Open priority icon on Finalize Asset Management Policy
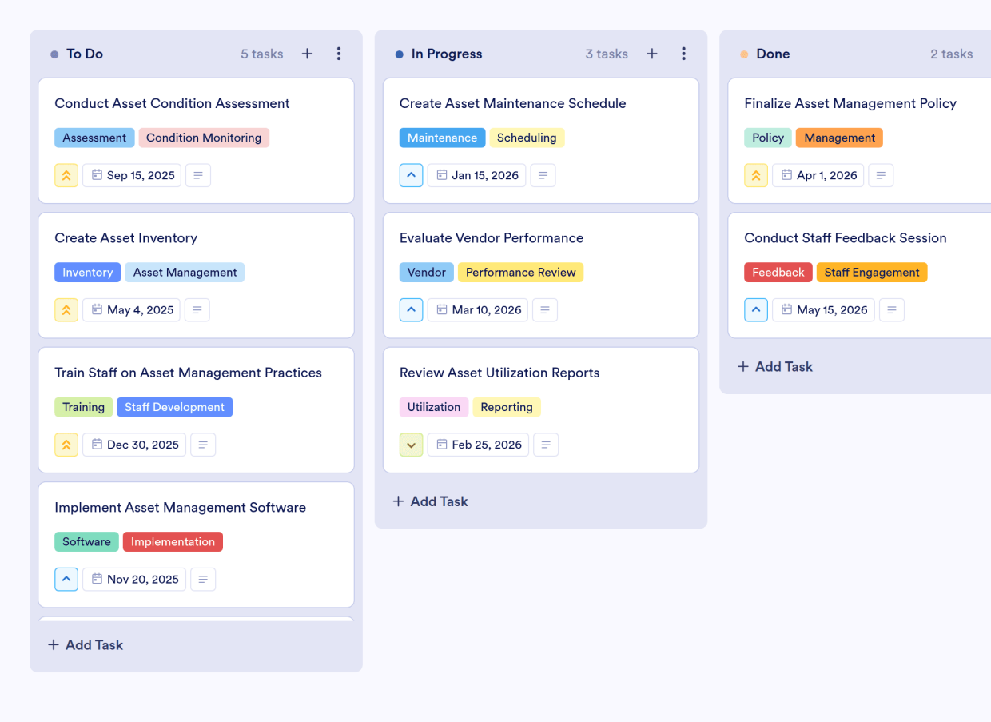991x722 pixels. click(756, 175)
